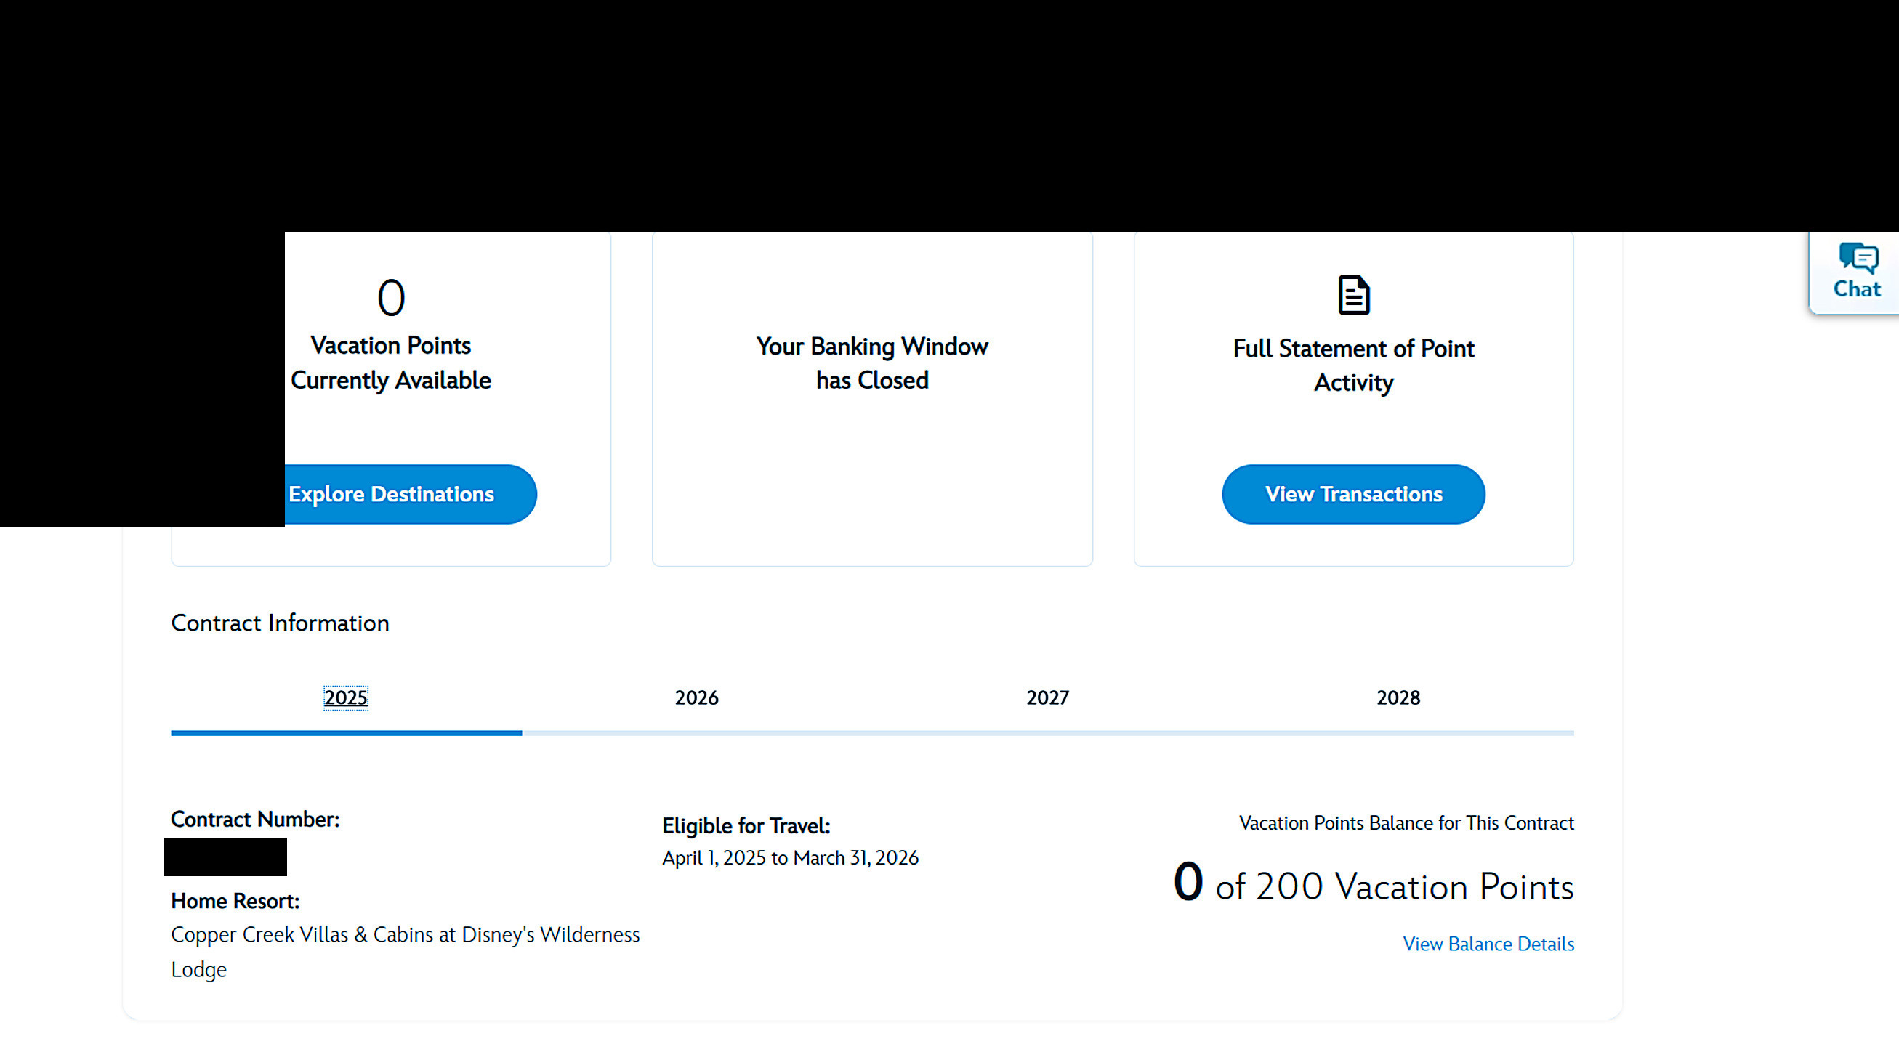Click the 0 of 200 Vacation Points balance
Image resolution: width=1899 pixels, height=1052 pixels.
click(1373, 885)
